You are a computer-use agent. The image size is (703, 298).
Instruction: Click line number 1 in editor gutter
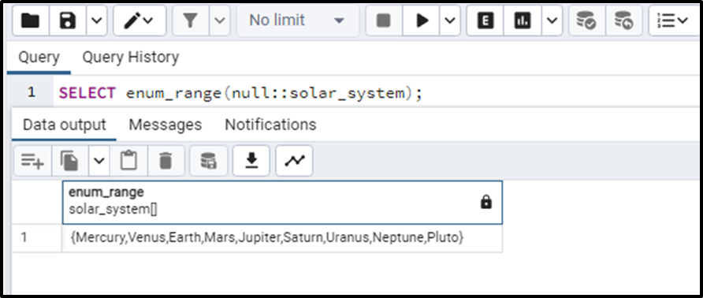32,93
